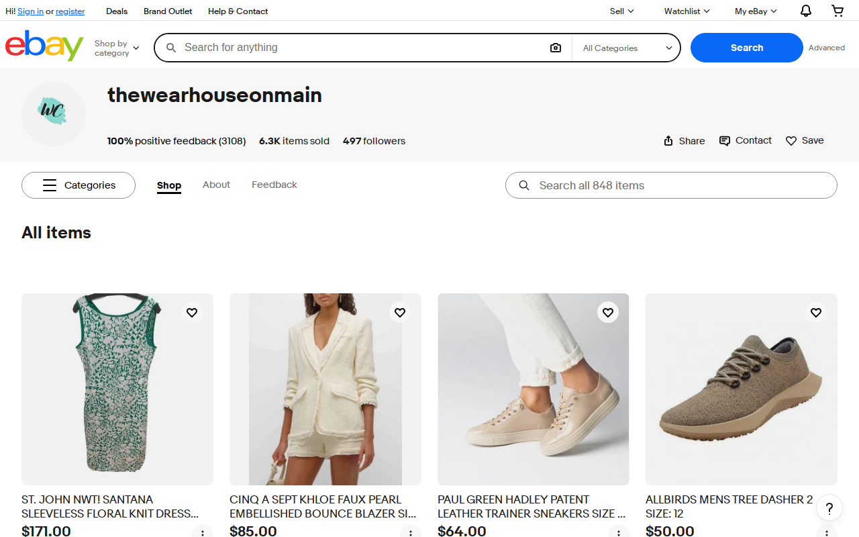Expand Shop by category dropdown
The image size is (859, 537).
(x=117, y=48)
